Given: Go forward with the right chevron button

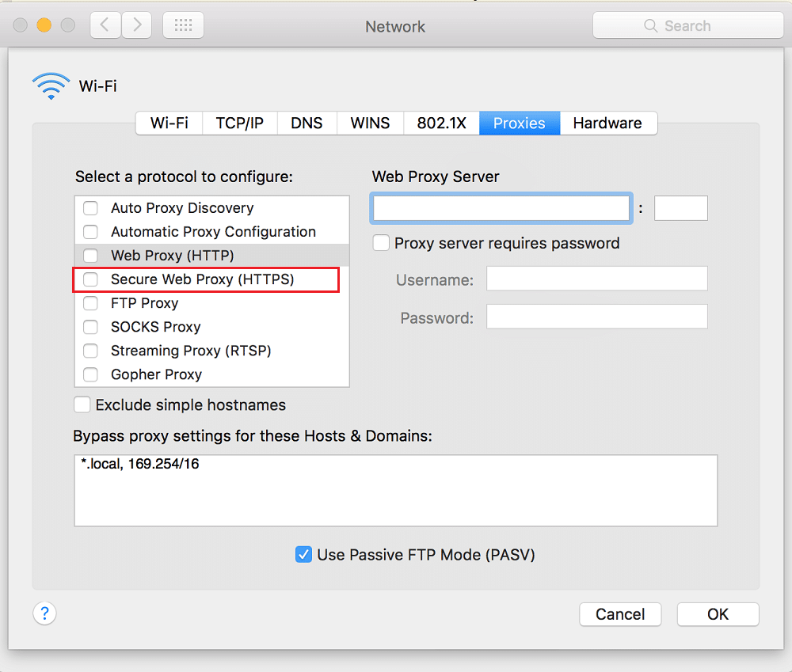Looking at the screenshot, I should (137, 25).
